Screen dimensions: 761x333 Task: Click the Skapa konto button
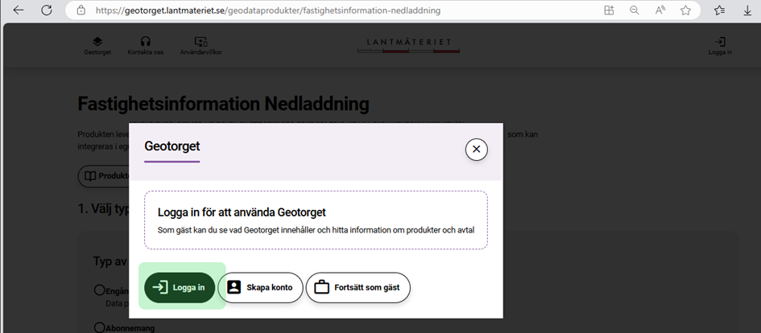point(260,287)
